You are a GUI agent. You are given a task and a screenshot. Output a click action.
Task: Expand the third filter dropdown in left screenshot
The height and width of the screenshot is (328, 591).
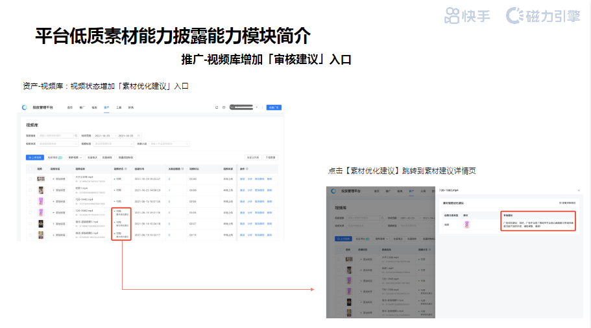[169, 144]
